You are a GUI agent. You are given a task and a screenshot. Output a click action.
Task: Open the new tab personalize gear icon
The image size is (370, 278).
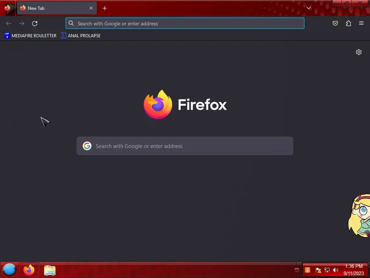point(359,52)
